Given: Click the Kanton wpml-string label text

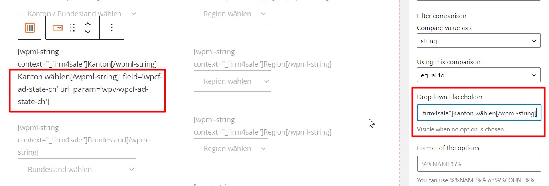Looking at the screenshot, I should [x=87, y=58].
